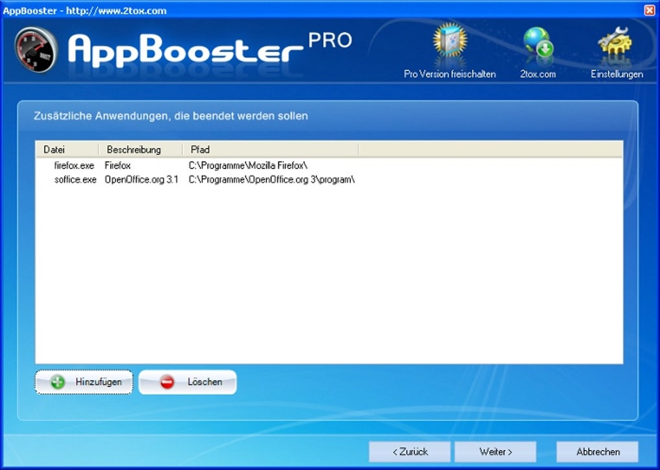Click the red close icon in title bar

click(x=650, y=10)
